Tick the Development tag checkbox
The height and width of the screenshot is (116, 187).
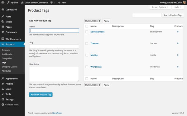(87, 32)
